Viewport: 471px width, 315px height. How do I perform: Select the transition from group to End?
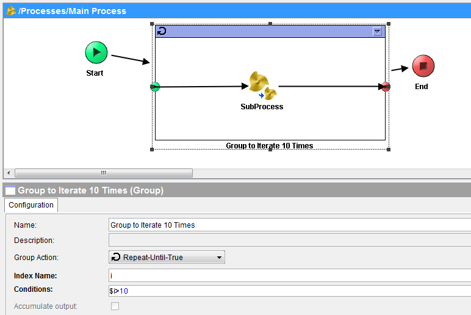click(400, 69)
